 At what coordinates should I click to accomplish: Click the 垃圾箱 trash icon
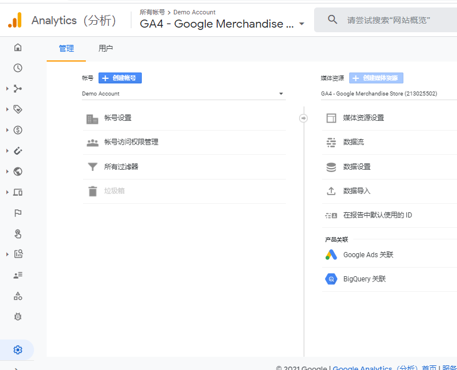tap(92, 191)
